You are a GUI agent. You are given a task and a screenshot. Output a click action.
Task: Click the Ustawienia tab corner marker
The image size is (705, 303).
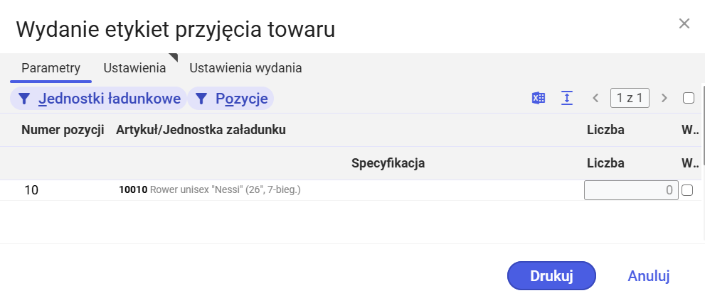[174, 57]
